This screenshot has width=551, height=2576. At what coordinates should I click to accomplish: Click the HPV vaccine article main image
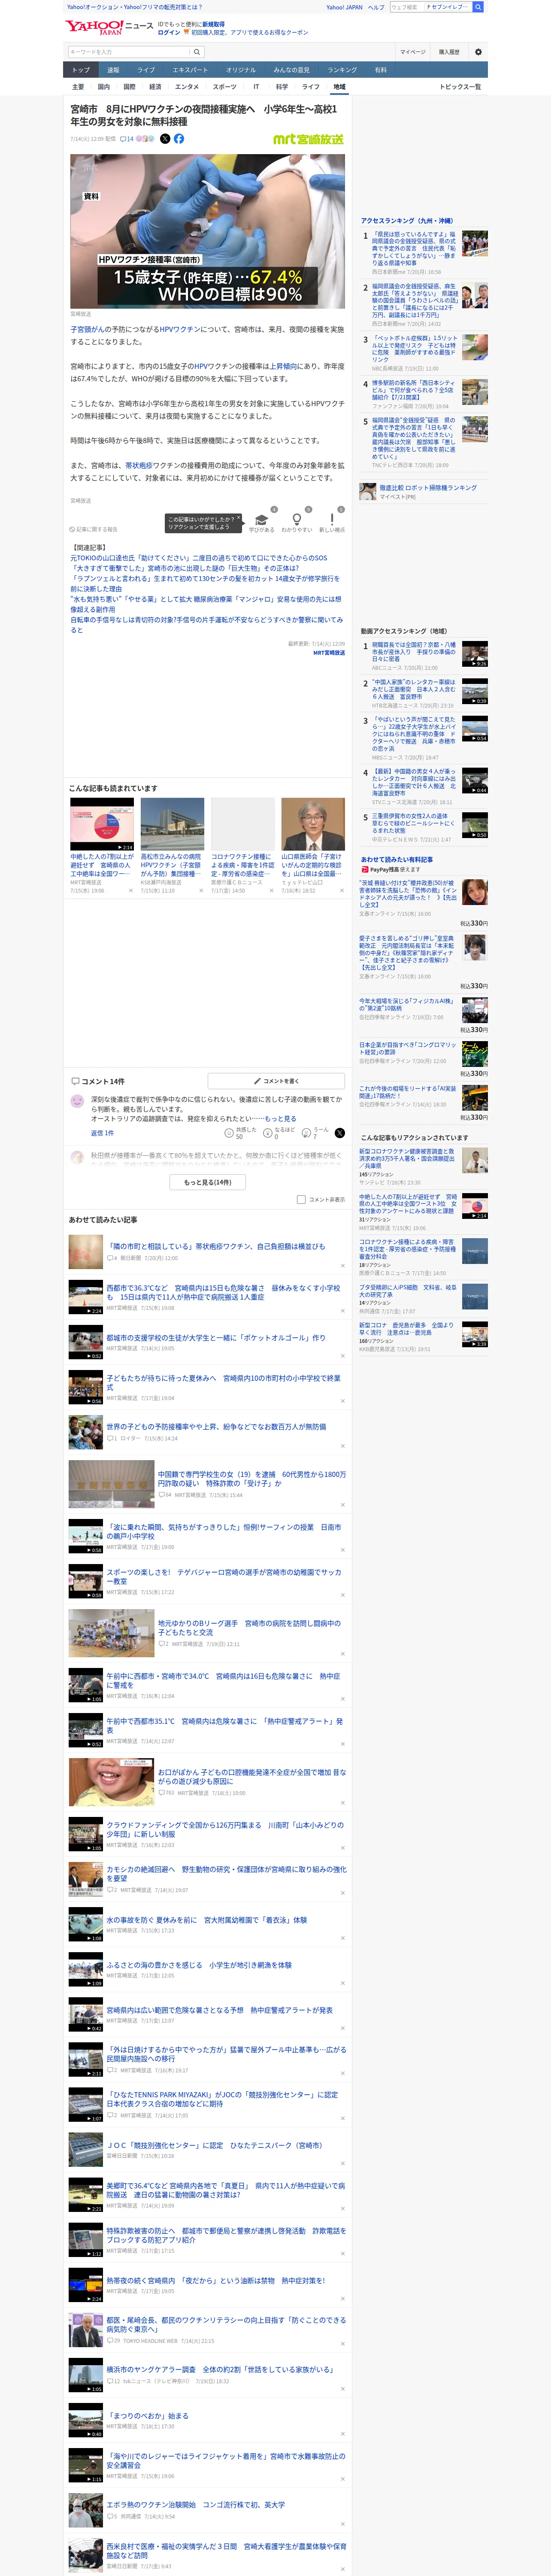207,231
